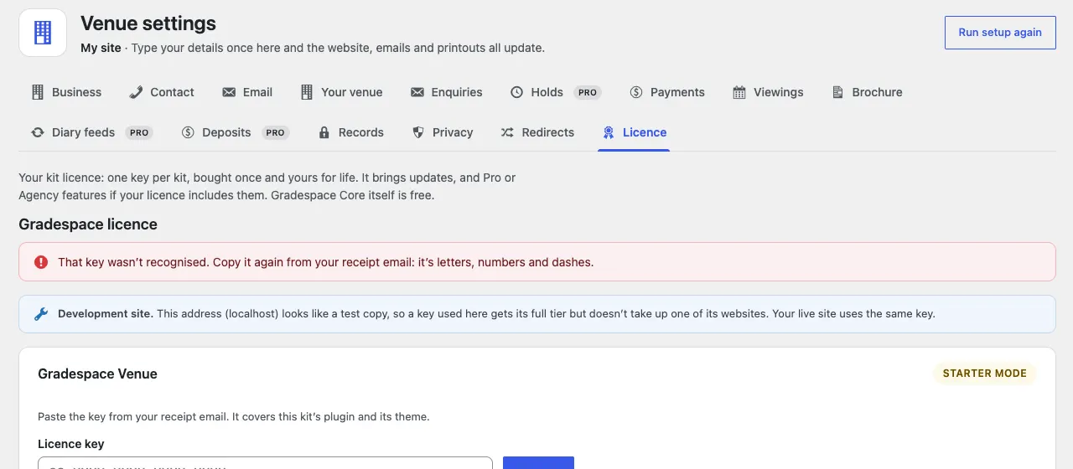Click the envelope icon beside Email
Viewport: 1073px width, 469px height.
(x=229, y=92)
